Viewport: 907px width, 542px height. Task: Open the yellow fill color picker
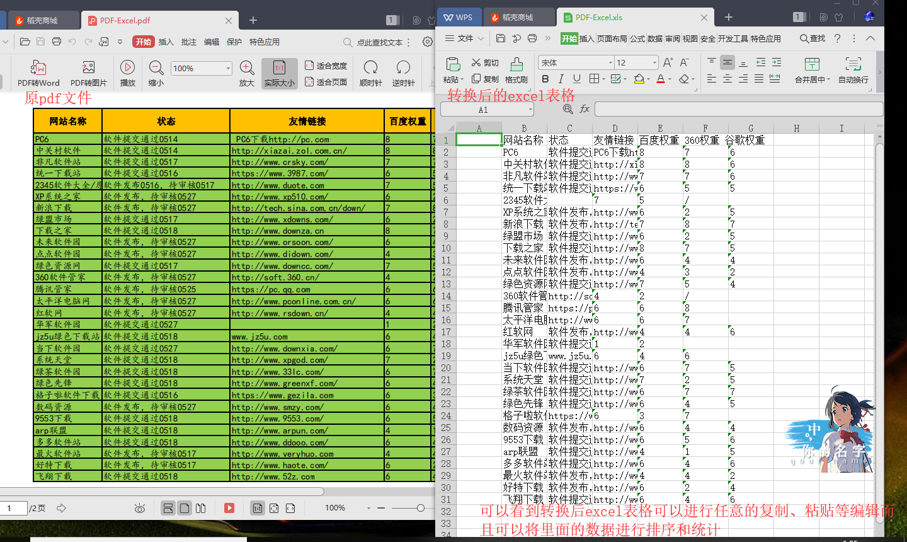(x=639, y=79)
